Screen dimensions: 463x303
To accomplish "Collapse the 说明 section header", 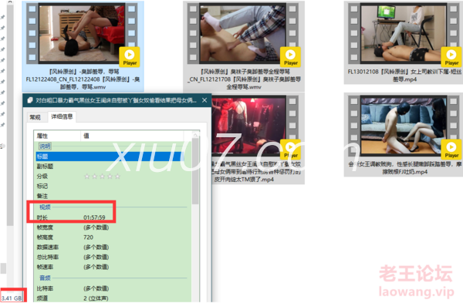I will tap(45, 146).
